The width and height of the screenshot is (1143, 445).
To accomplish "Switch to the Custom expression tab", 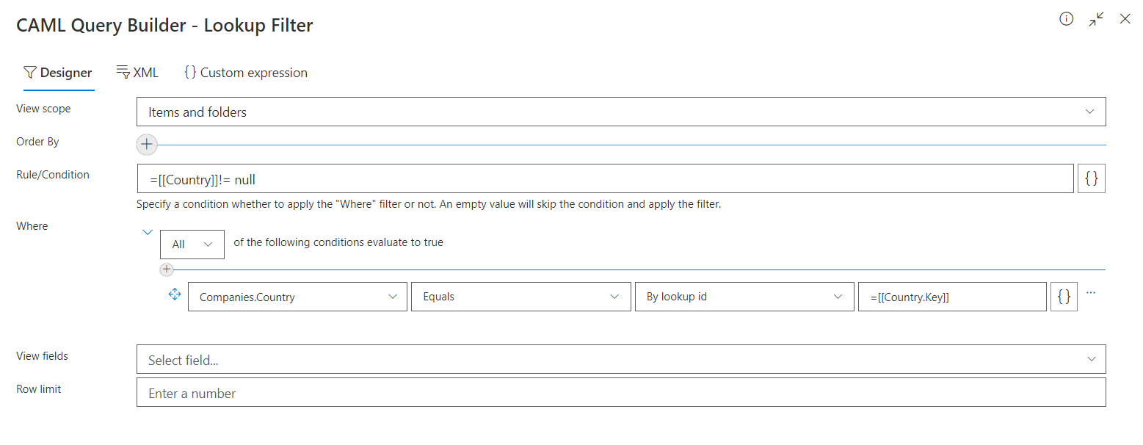I will [x=245, y=72].
